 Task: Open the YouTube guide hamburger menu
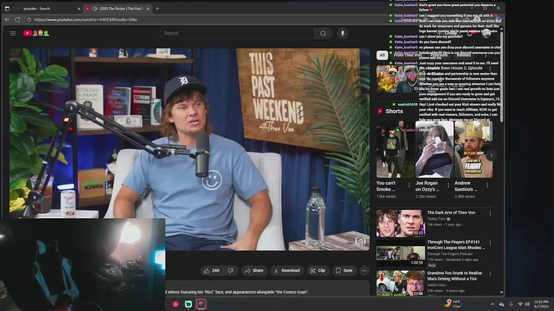click(13, 33)
